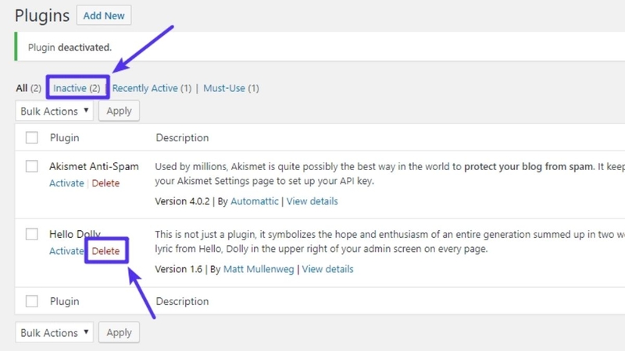
Task: Toggle the select-all checkbox in footer
Action: [x=32, y=300]
